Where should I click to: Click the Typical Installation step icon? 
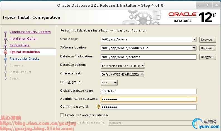(x=5, y=52)
